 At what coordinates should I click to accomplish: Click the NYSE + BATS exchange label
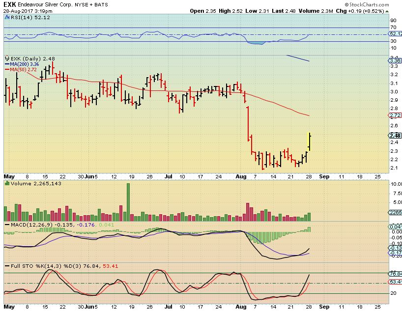click(91, 4)
